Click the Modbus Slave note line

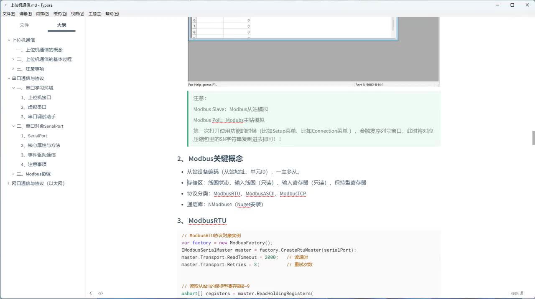[231, 109]
